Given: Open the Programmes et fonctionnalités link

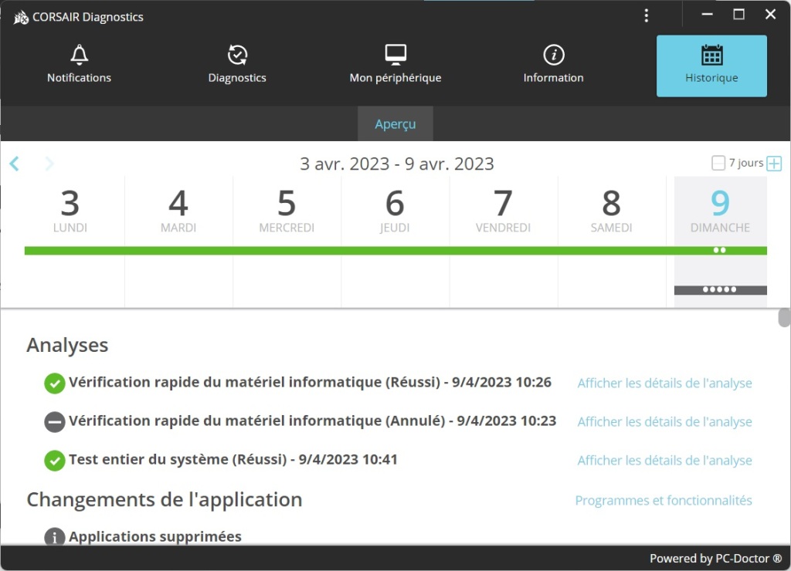Looking at the screenshot, I should coord(664,501).
